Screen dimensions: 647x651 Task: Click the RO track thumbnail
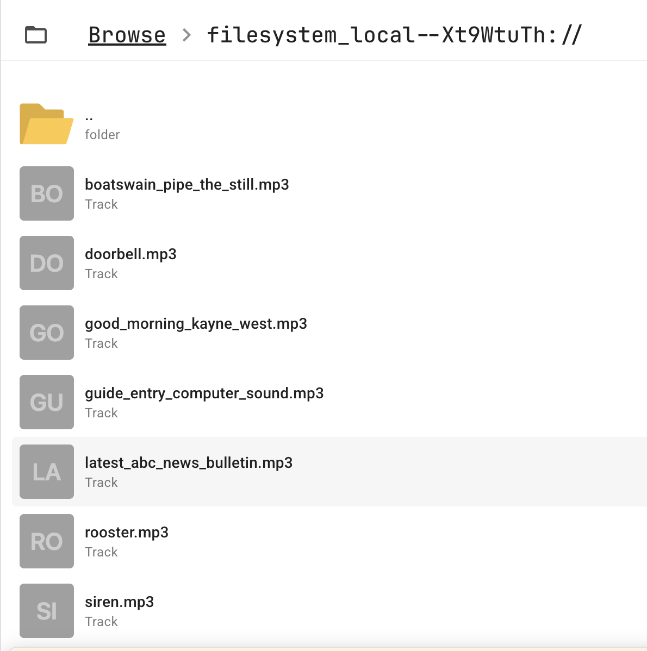pyautogui.click(x=47, y=541)
